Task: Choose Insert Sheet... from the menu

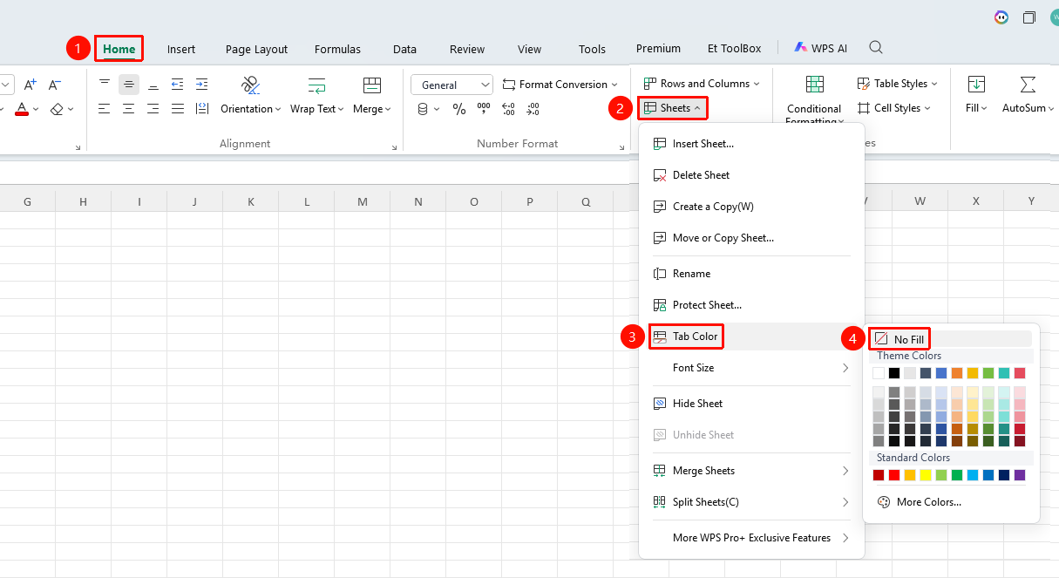Action: (751, 144)
